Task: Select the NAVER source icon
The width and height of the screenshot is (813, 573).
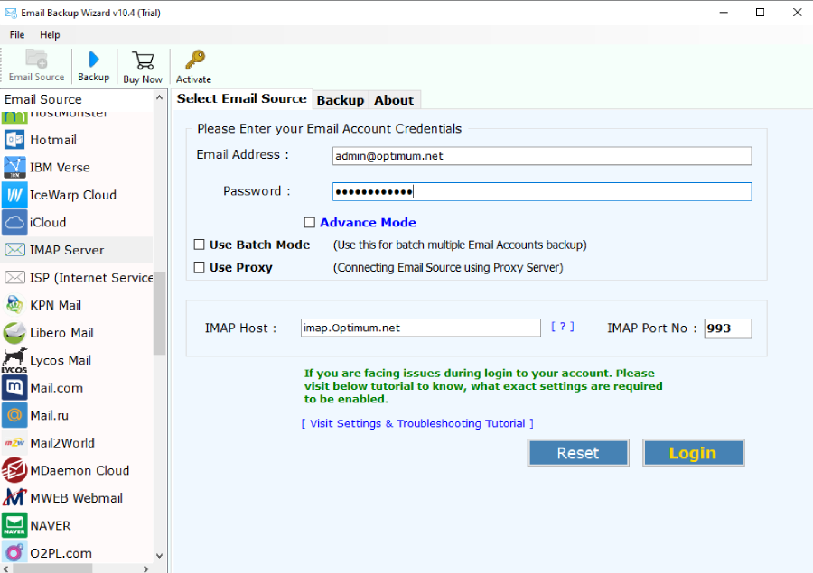Action: pyautogui.click(x=14, y=525)
